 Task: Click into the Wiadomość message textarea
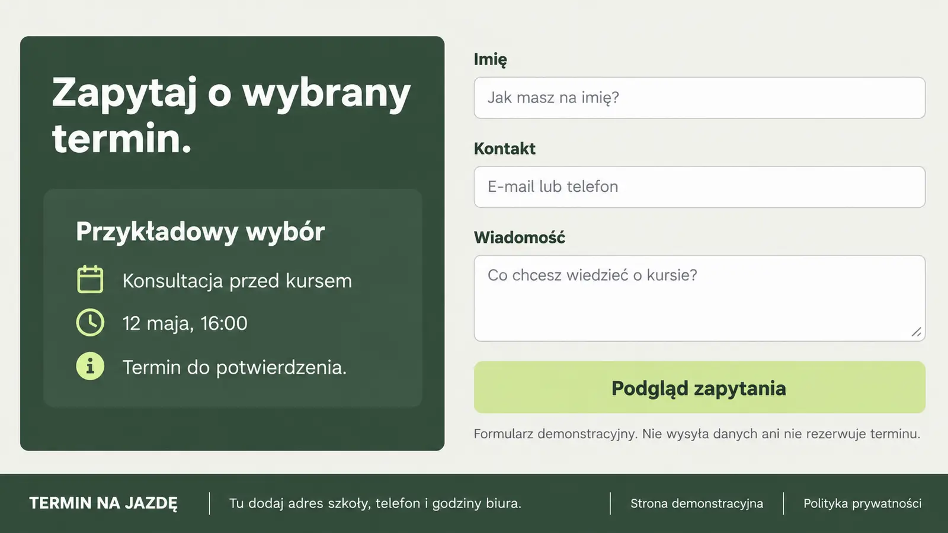click(x=699, y=298)
